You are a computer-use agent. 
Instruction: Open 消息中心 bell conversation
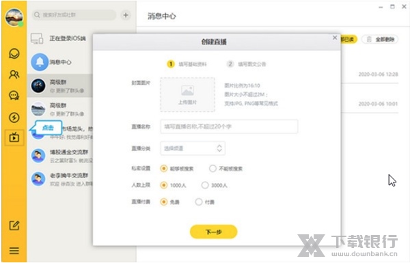60,62
